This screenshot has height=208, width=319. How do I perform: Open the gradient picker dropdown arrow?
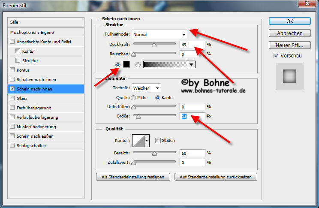[x=192, y=64]
